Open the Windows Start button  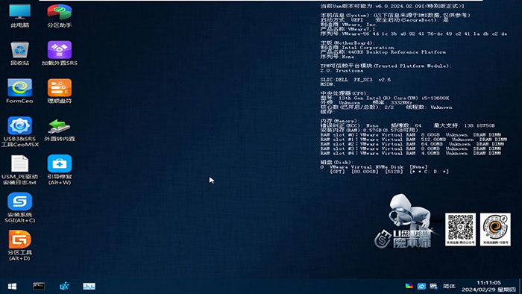coord(13,287)
